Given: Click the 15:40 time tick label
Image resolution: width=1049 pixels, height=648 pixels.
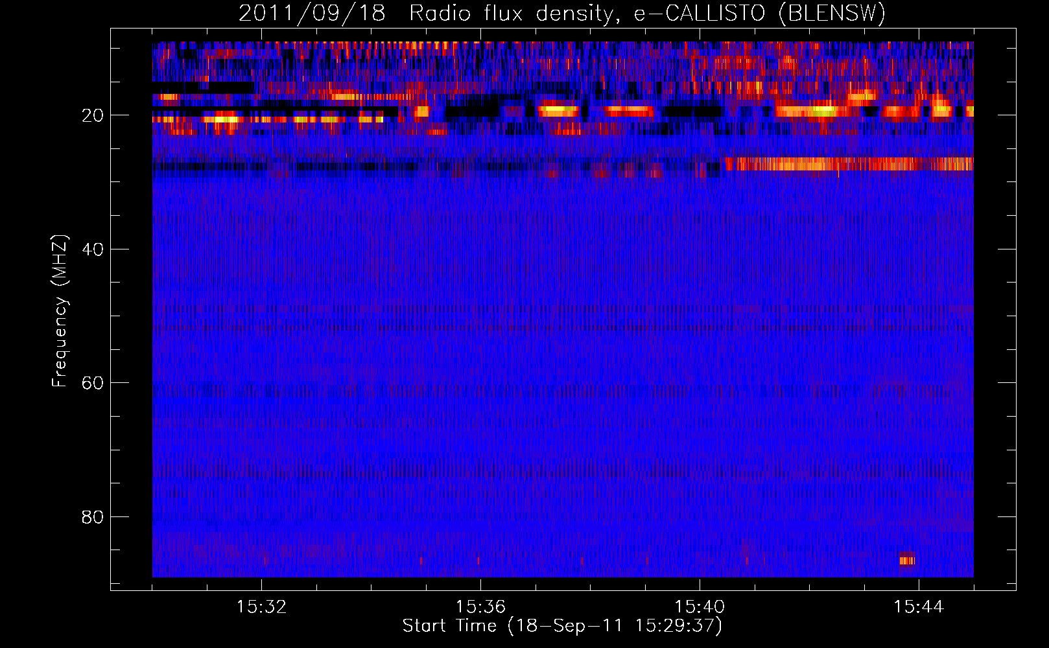Looking at the screenshot, I should [700, 607].
